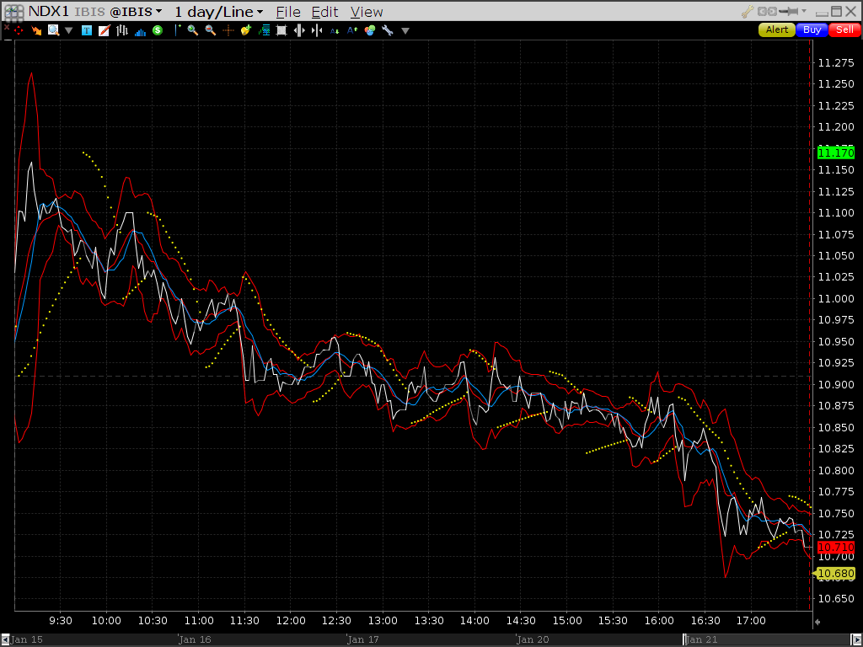Expand the small arrow next to pushpin
This screenshot has height=647, width=863.
click(x=804, y=10)
